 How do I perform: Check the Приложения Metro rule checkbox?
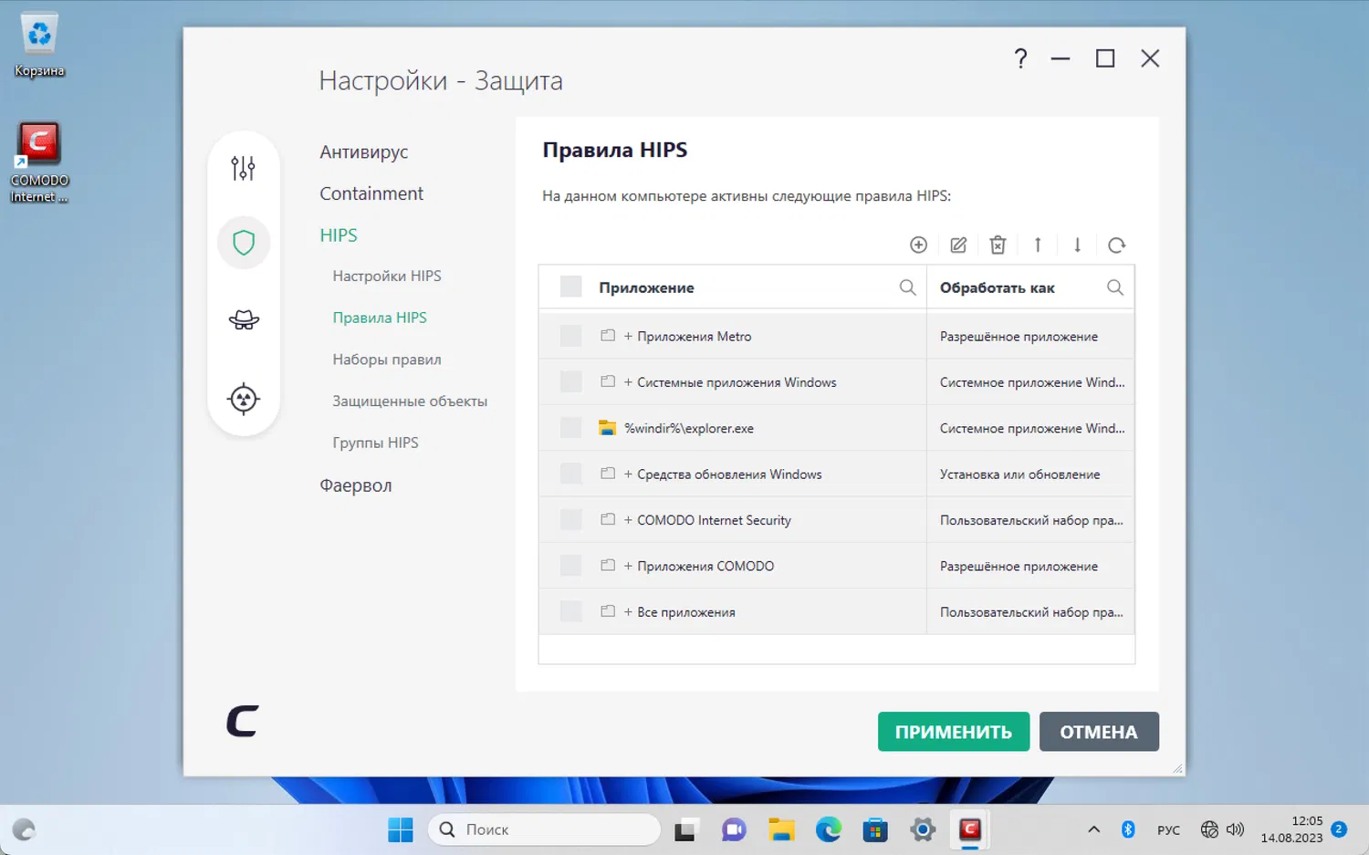pyautogui.click(x=571, y=336)
